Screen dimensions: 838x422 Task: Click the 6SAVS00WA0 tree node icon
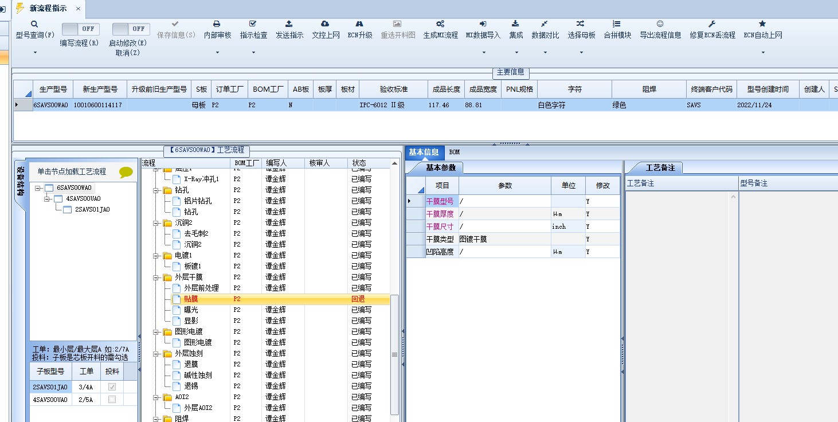click(x=49, y=188)
